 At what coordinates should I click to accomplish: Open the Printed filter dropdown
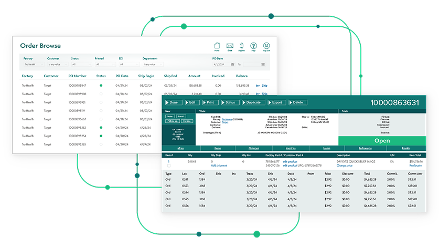coord(105,65)
